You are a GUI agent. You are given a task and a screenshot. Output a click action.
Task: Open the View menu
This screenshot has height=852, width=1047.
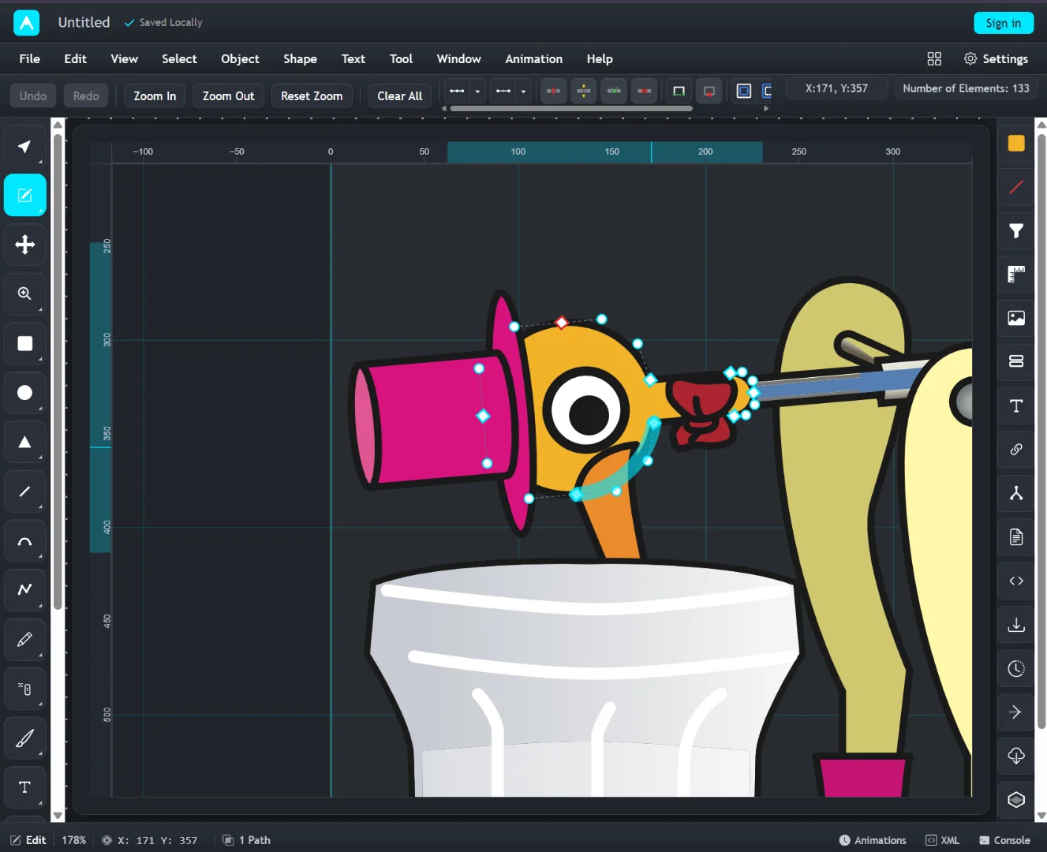124,58
